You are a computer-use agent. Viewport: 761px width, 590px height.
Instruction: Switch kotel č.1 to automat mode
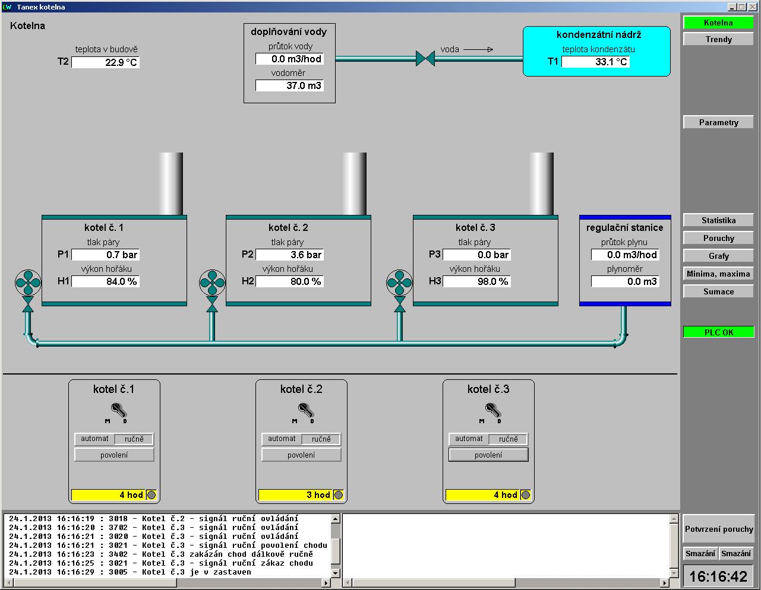[x=94, y=439]
